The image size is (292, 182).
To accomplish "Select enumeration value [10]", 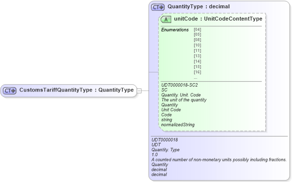I will click(x=198, y=45).
